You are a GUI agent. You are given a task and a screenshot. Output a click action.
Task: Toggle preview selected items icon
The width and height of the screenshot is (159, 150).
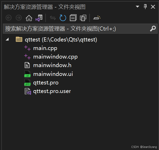click(x=97, y=18)
